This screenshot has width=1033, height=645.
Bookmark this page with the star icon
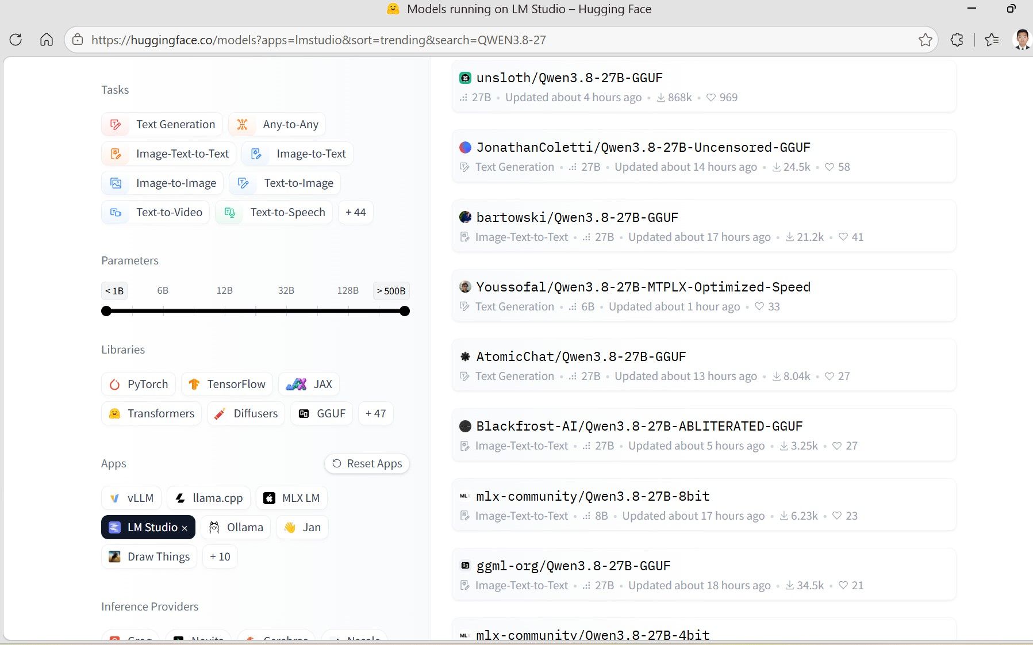(926, 40)
